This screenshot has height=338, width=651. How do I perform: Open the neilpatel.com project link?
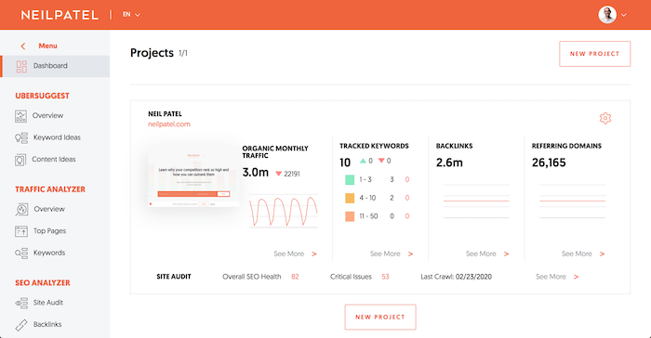[x=169, y=124]
